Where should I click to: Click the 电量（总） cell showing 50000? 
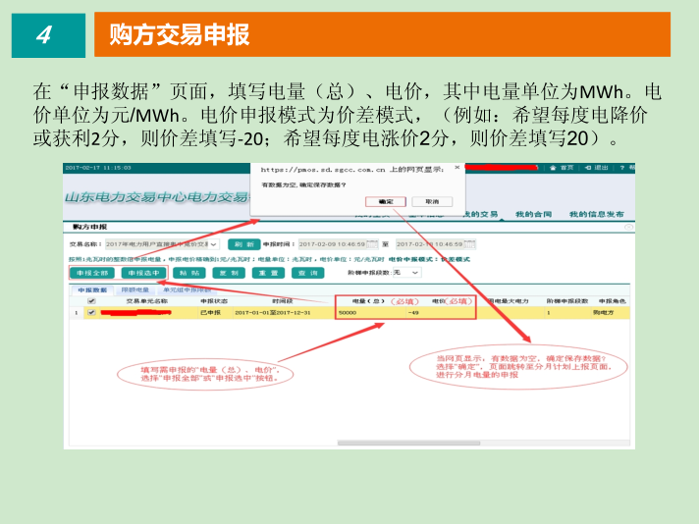(347, 312)
